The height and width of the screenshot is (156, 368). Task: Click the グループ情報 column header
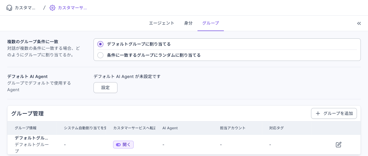25,128
